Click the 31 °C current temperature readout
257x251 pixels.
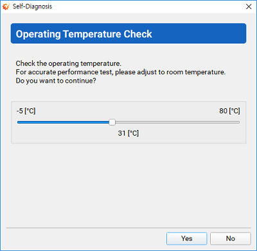tap(128, 133)
